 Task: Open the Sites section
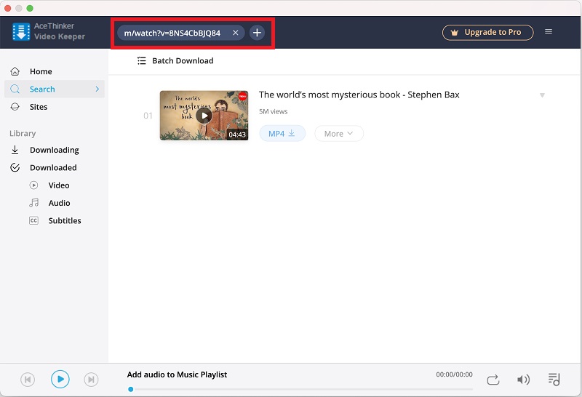coord(39,107)
